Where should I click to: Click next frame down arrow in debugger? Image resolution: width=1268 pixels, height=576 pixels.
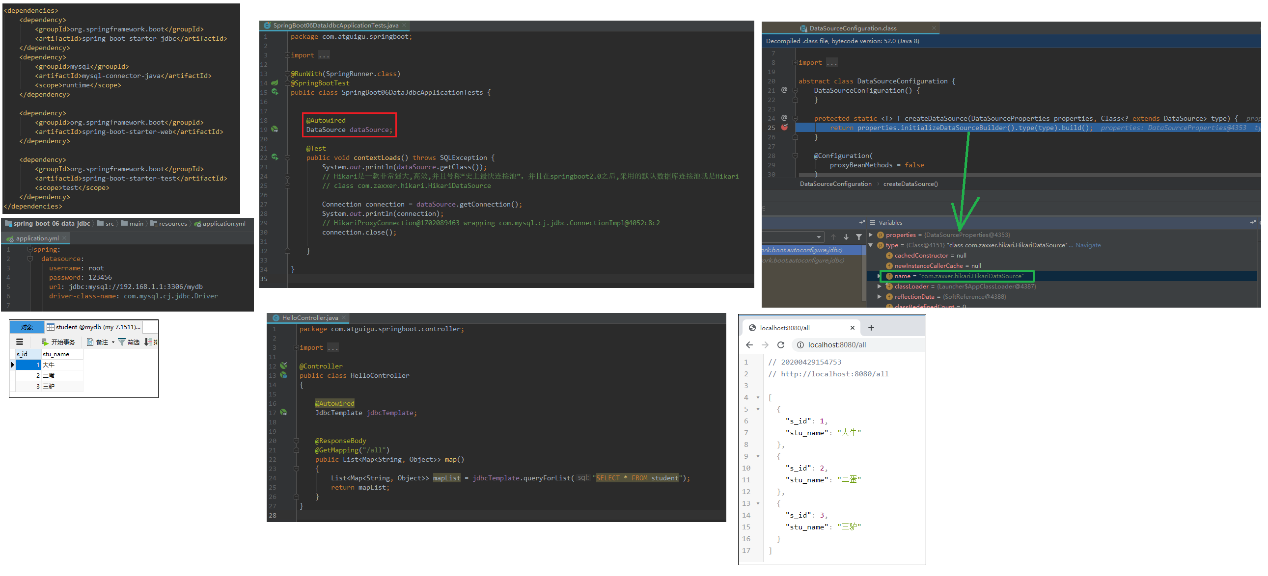[x=846, y=237]
